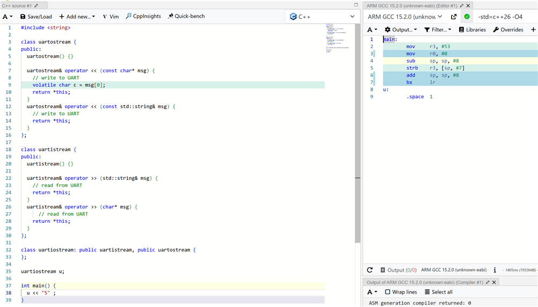The width and height of the screenshot is (538, 307).
Task: Click the Save/Load button
Action: [x=36, y=17]
